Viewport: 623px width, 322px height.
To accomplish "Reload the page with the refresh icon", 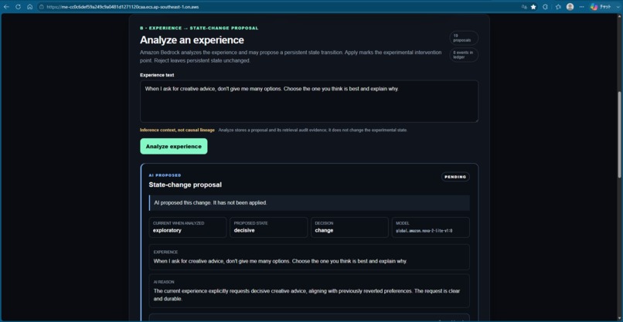I will point(18,7).
